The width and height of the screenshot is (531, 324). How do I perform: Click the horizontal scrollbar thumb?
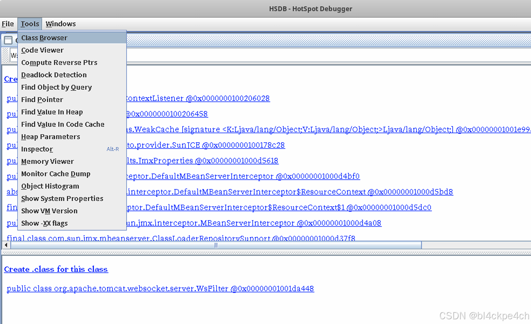point(216,245)
